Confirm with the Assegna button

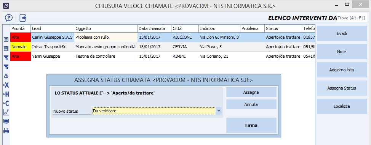click(x=251, y=92)
